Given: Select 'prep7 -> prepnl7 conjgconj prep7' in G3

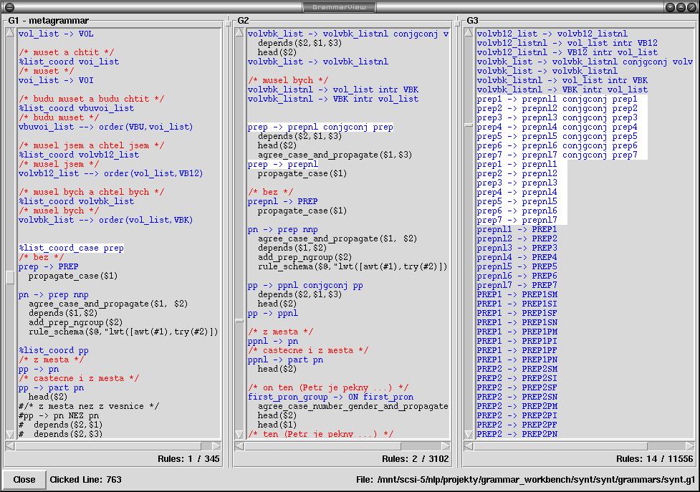Looking at the screenshot, I should pos(557,155).
